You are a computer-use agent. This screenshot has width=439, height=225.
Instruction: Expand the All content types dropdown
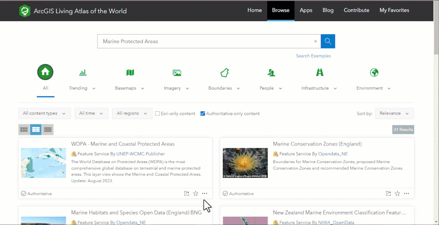(44, 113)
